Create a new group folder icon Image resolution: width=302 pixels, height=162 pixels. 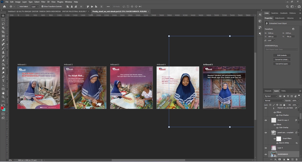288,159
